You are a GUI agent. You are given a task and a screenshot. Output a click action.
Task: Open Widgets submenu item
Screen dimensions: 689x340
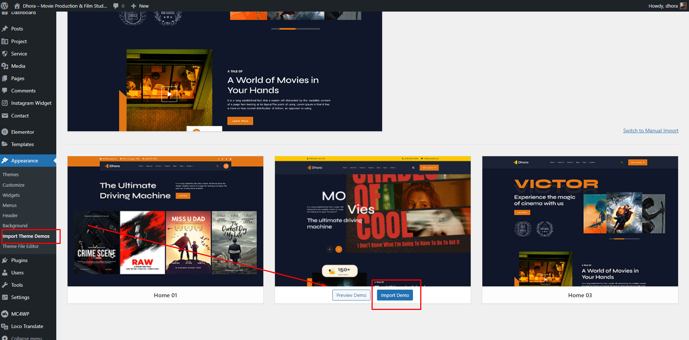click(11, 195)
